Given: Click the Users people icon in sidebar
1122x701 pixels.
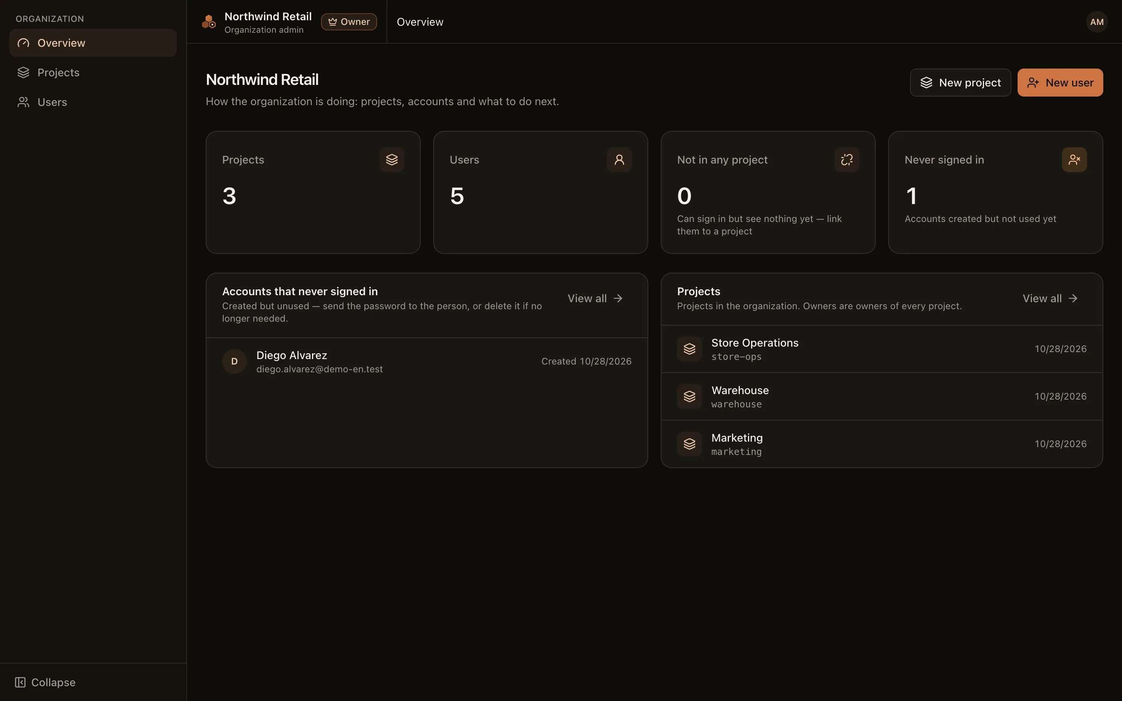Looking at the screenshot, I should tap(23, 102).
